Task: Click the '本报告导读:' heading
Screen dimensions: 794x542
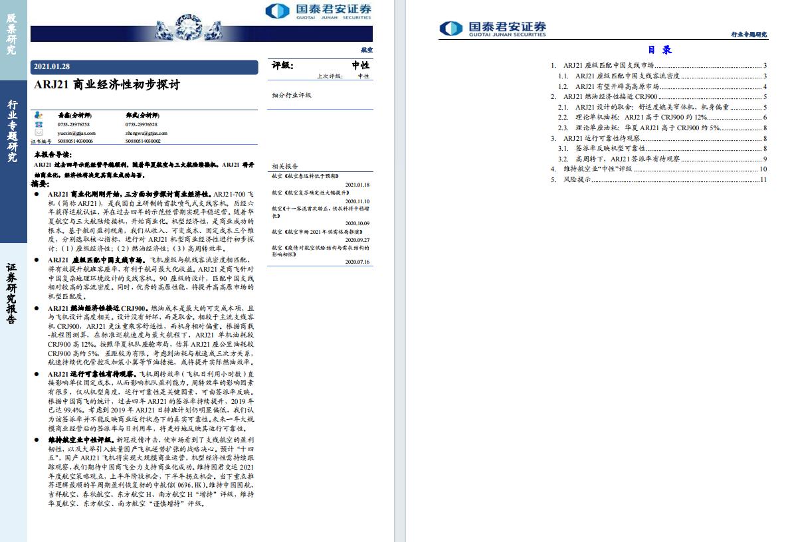Action: (x=52, y=155)
